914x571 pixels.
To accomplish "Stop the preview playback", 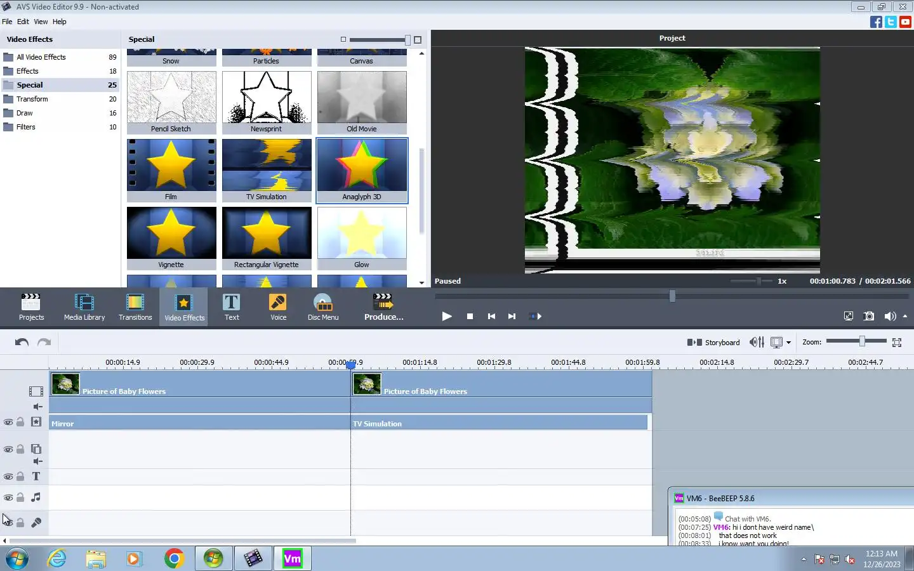I will (x=470, y=316).
